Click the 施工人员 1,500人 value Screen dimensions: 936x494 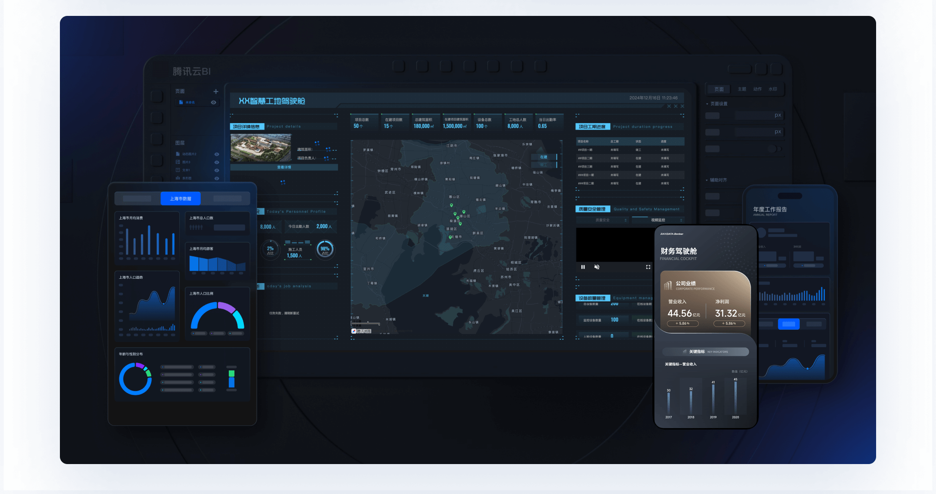[x=294, y=256]
